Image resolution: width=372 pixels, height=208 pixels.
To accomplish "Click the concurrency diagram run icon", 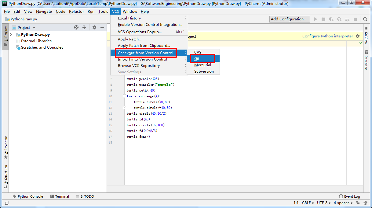I will pyautogui.click(x=347, y=19).
